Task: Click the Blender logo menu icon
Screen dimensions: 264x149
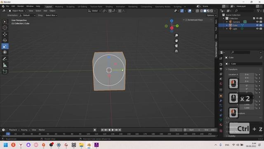Action: 3,6
